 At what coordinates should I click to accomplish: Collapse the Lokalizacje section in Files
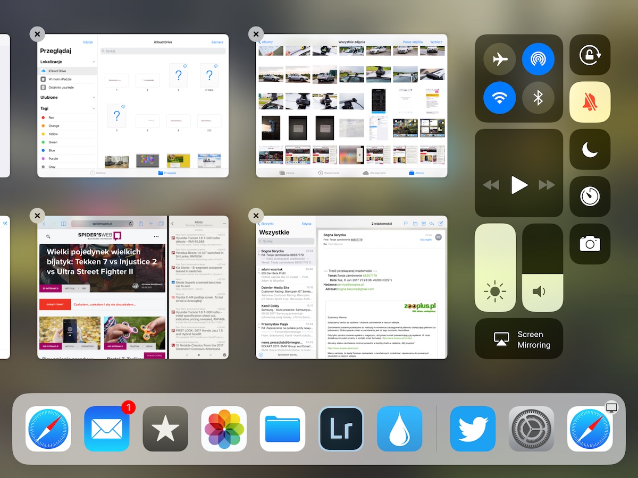(x=94, y=62)
